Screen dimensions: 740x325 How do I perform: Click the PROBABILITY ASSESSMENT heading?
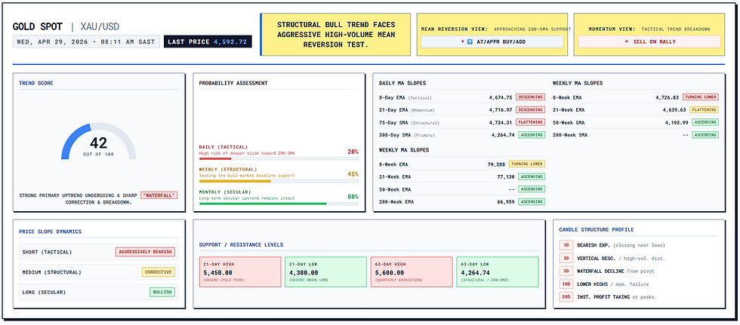coord(233,84)
